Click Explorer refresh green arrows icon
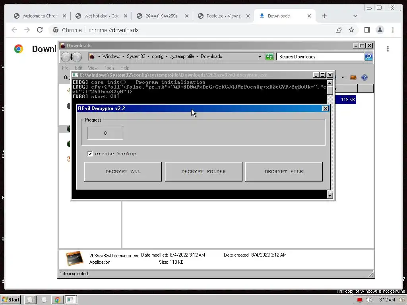The width and height of the screenshot is (407, 305). coord(269,56)
